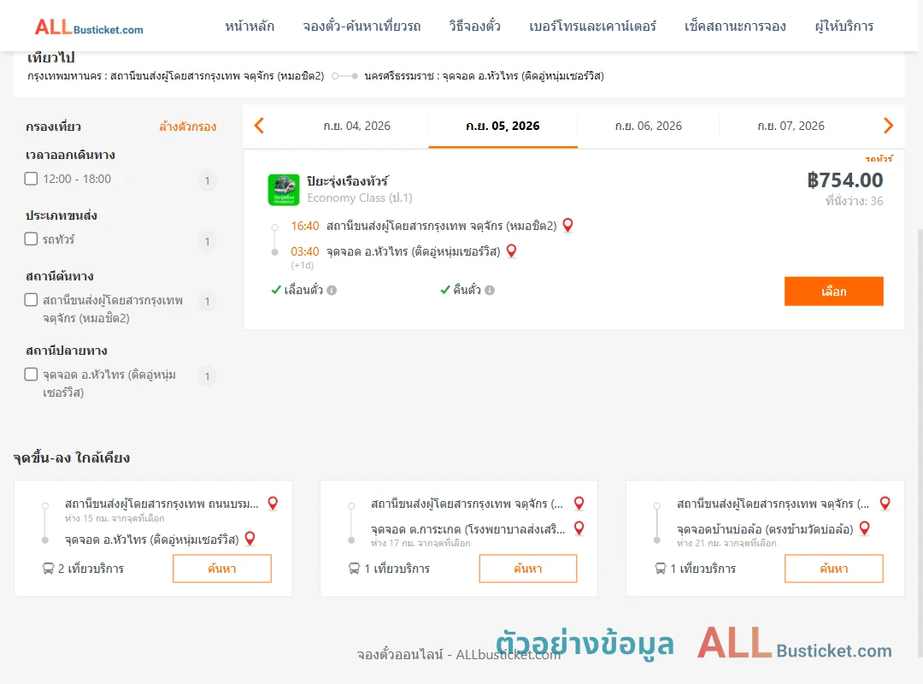Show map pin for หัวไทร arrival at 03:40
Viewport: 923px width, 684px height.
(512, 251)
